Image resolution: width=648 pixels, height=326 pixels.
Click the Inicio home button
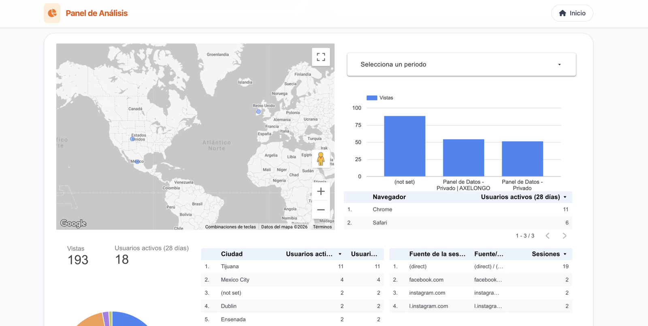[x=572, y=13]
